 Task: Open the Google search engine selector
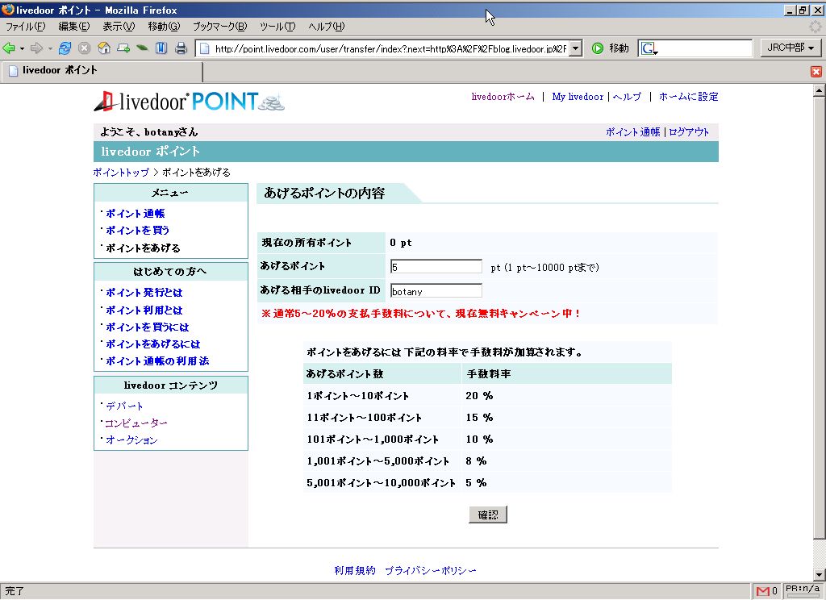pos(649,49)
